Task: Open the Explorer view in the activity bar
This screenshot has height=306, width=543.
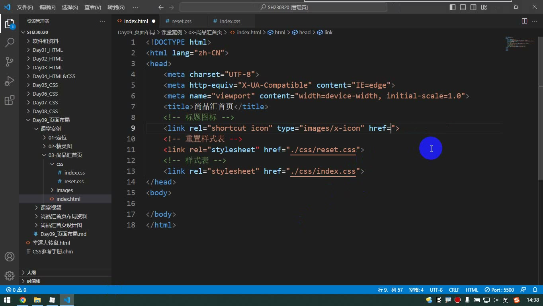Action: point(10,24)
